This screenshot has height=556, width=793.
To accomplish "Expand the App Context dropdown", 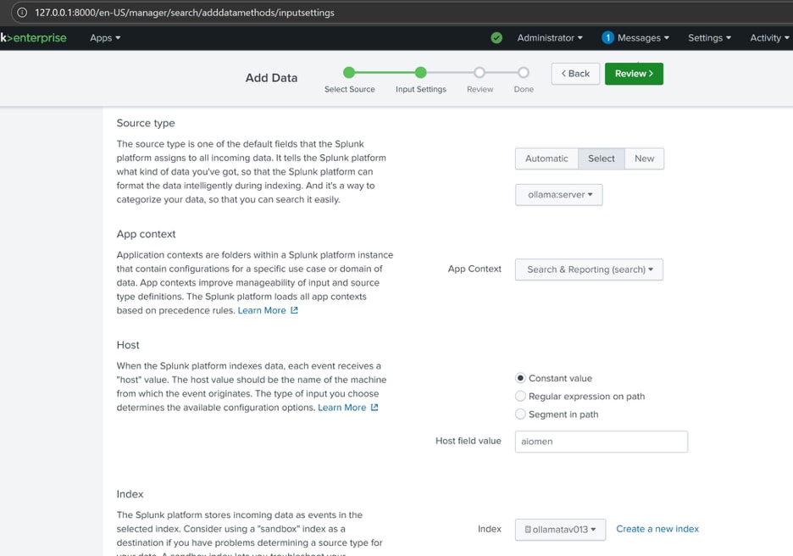I will [x=589, y=270].
